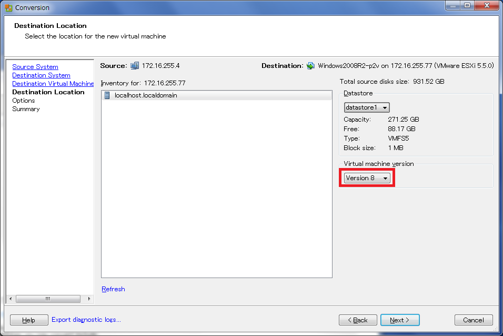Minimize the Conversion window
Screen dimensions: 503x336
(453, 5)
